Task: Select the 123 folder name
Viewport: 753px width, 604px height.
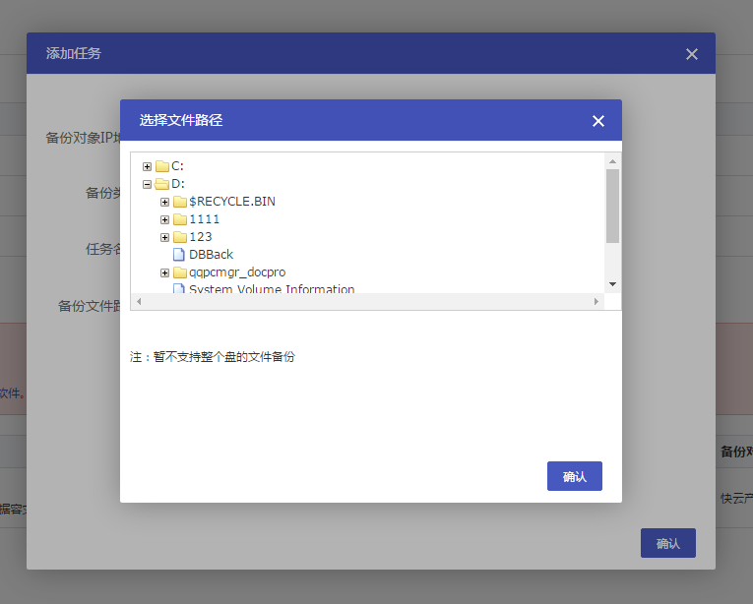Action: coord(200,237)
